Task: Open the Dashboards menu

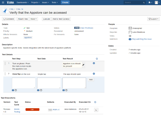Action: point(23,3)
